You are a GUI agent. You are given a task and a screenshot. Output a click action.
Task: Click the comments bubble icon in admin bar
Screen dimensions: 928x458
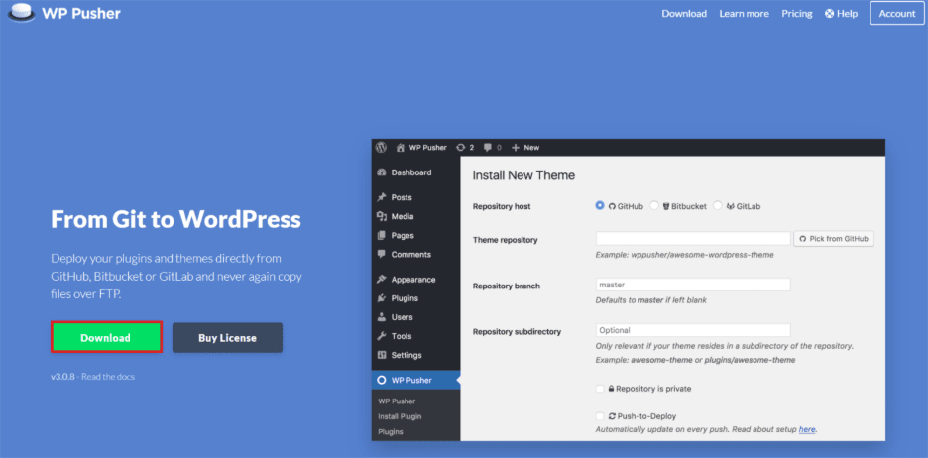488,148
